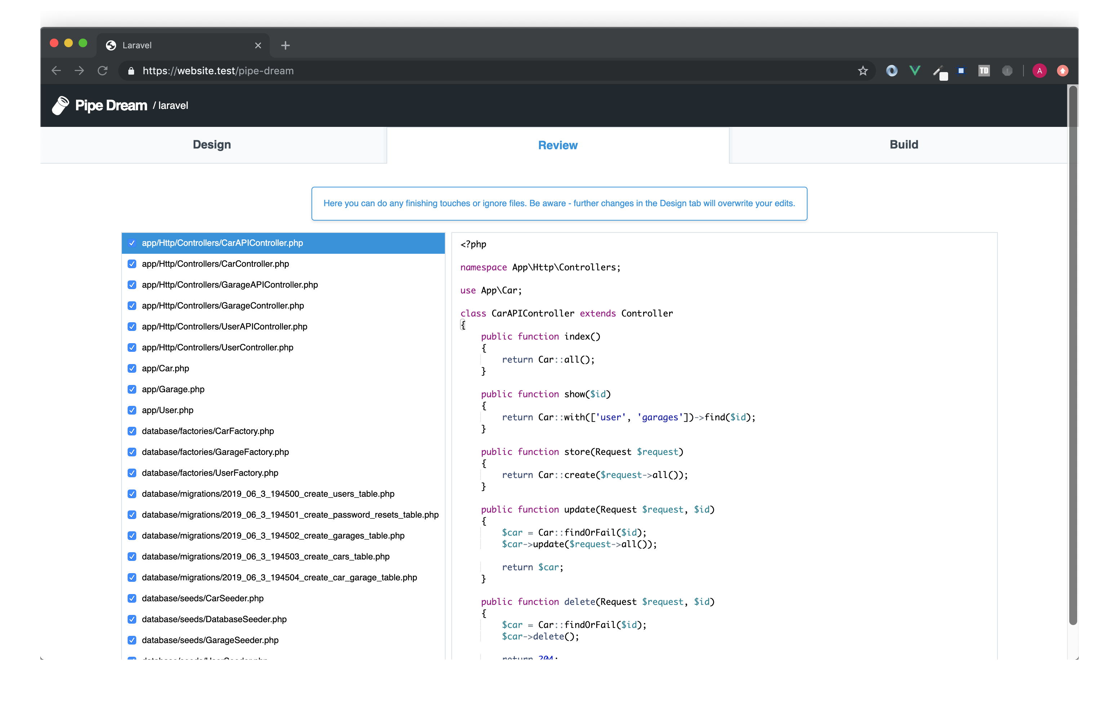Switch to the Design tab
This screenshot has width=1119, height=713.
(212, 145)
